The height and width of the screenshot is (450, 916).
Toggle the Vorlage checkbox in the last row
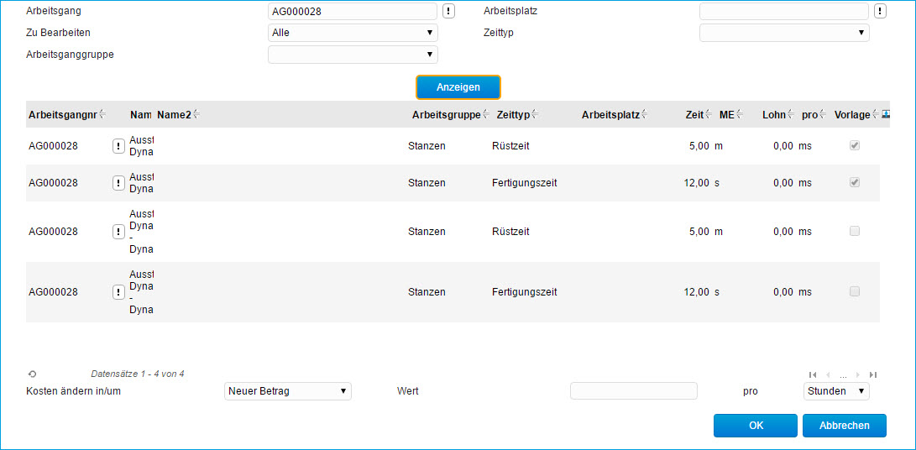coord(855,291)
